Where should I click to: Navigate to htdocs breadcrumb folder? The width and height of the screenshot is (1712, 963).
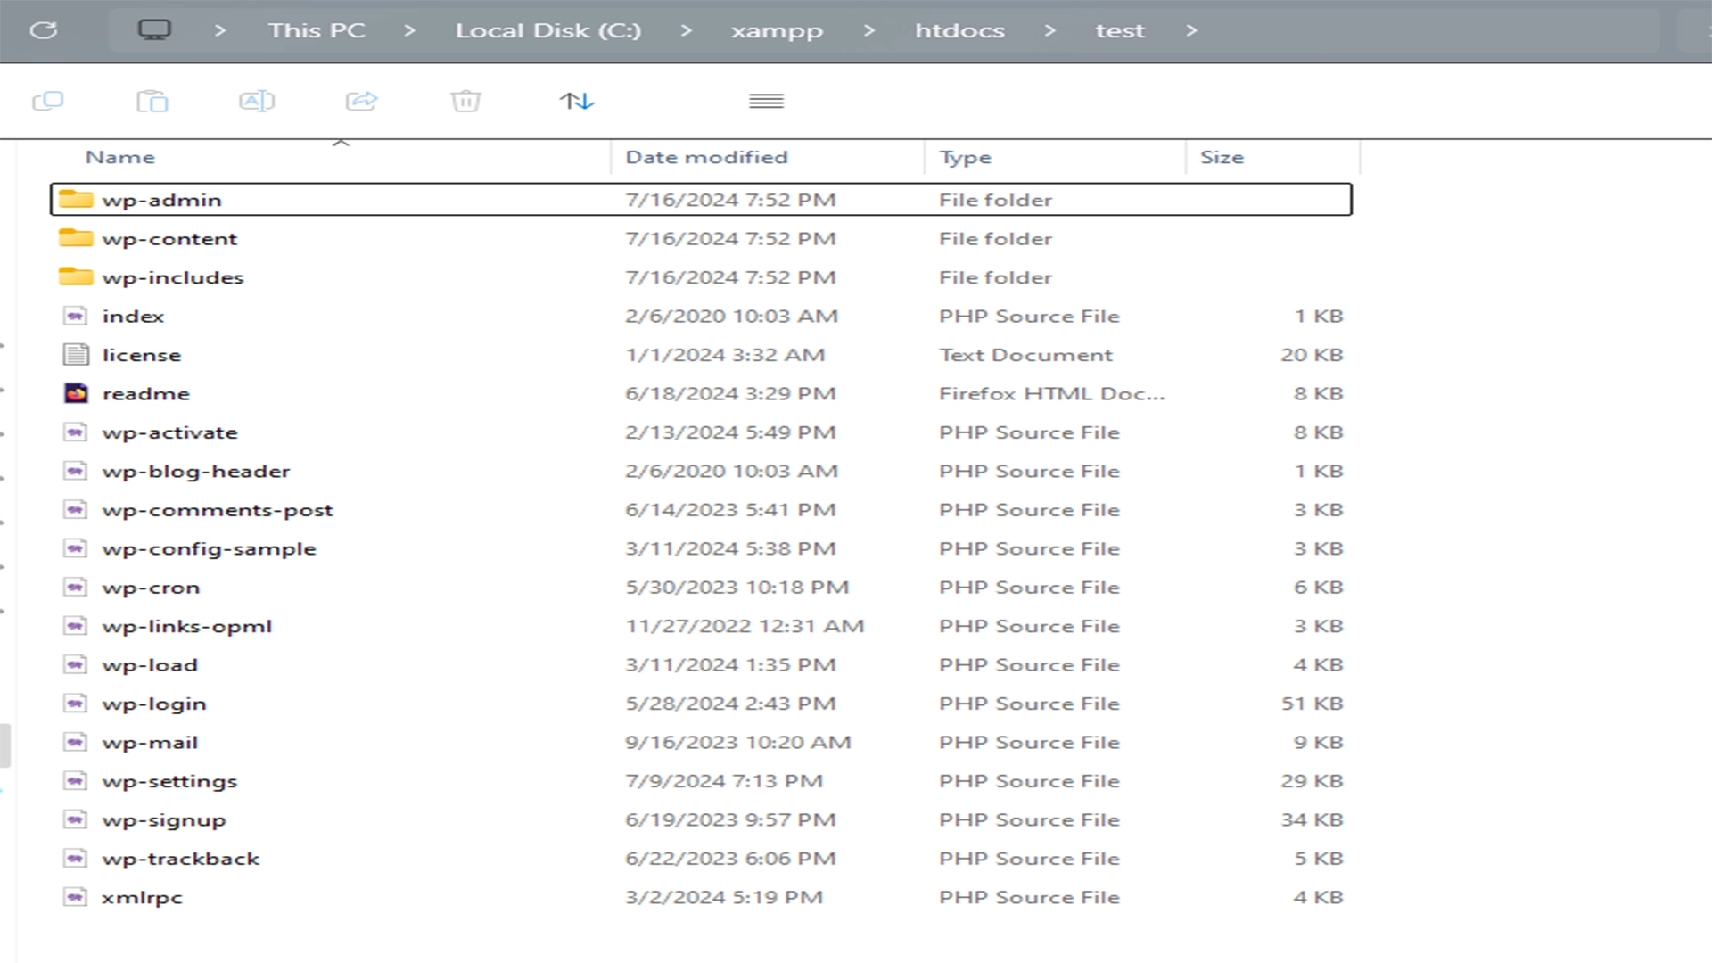[x=959, y=30]
